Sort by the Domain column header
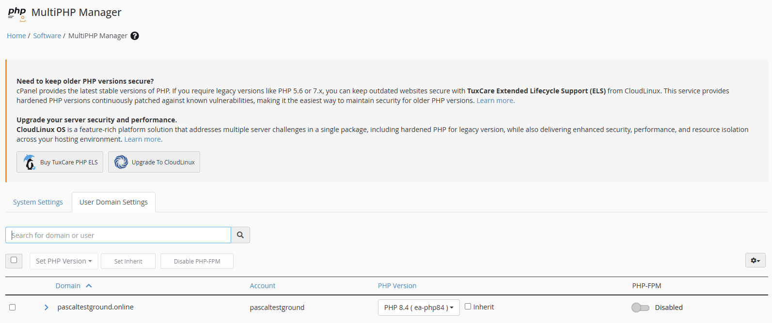 pos(68,286)
